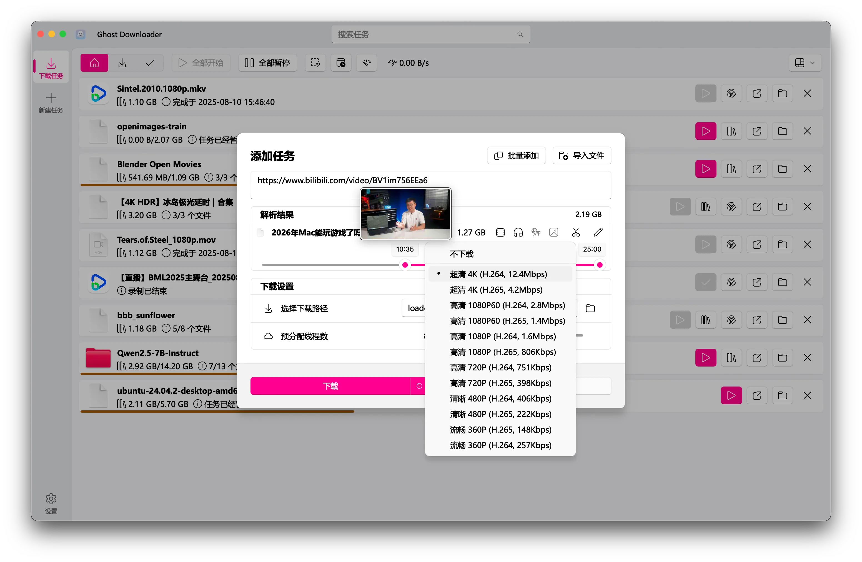862x562 pixels.
Task: Click the scissors clip icon
Action: click(x=576, y=232)
